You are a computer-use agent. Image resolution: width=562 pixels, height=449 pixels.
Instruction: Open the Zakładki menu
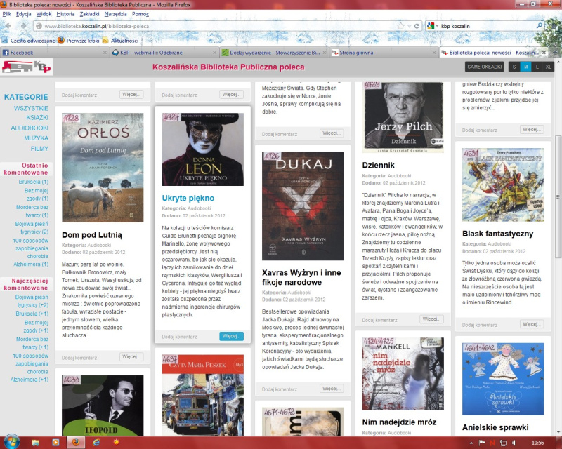[89, 14]
